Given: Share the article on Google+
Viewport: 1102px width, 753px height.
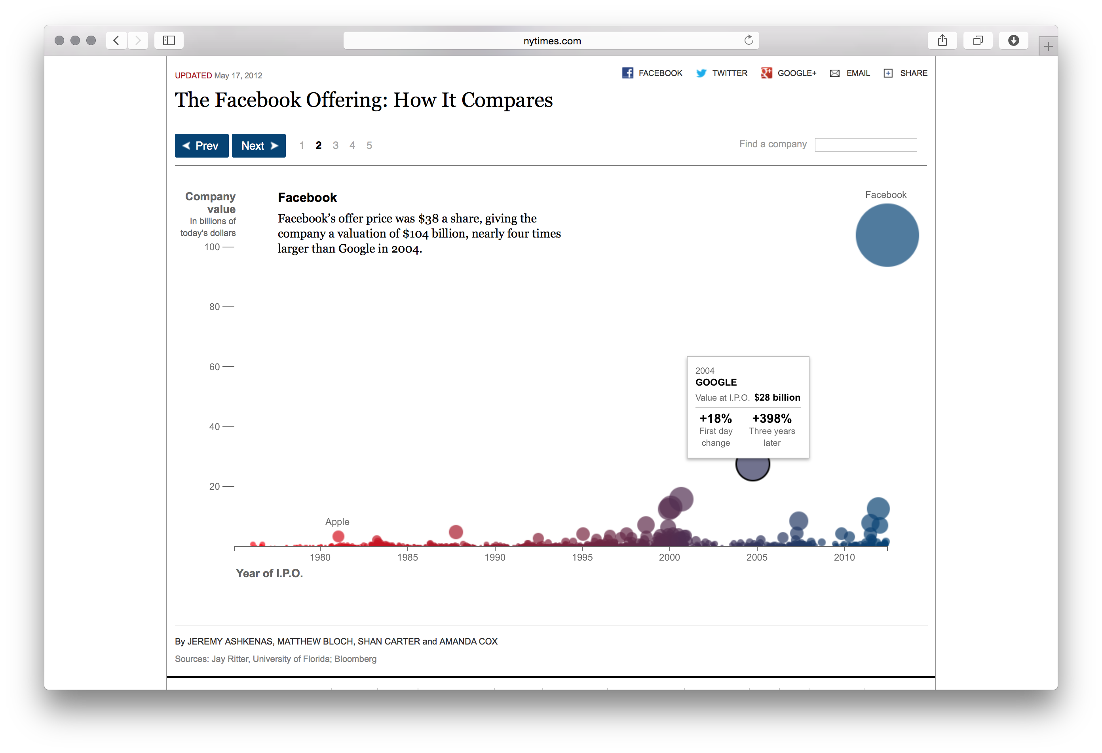Looking at the screenshot, I should (x=788, y=73).
